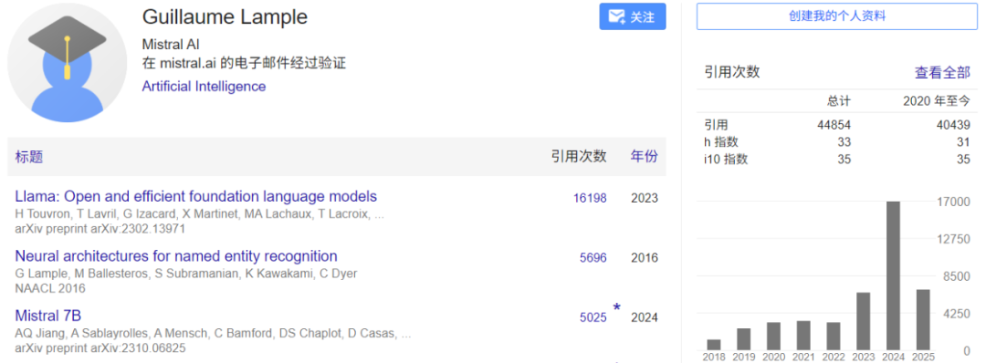The height and width of the screenshot is (363, 986).
Task: View the 5696 citing articles
Action: tap(593, 258)
